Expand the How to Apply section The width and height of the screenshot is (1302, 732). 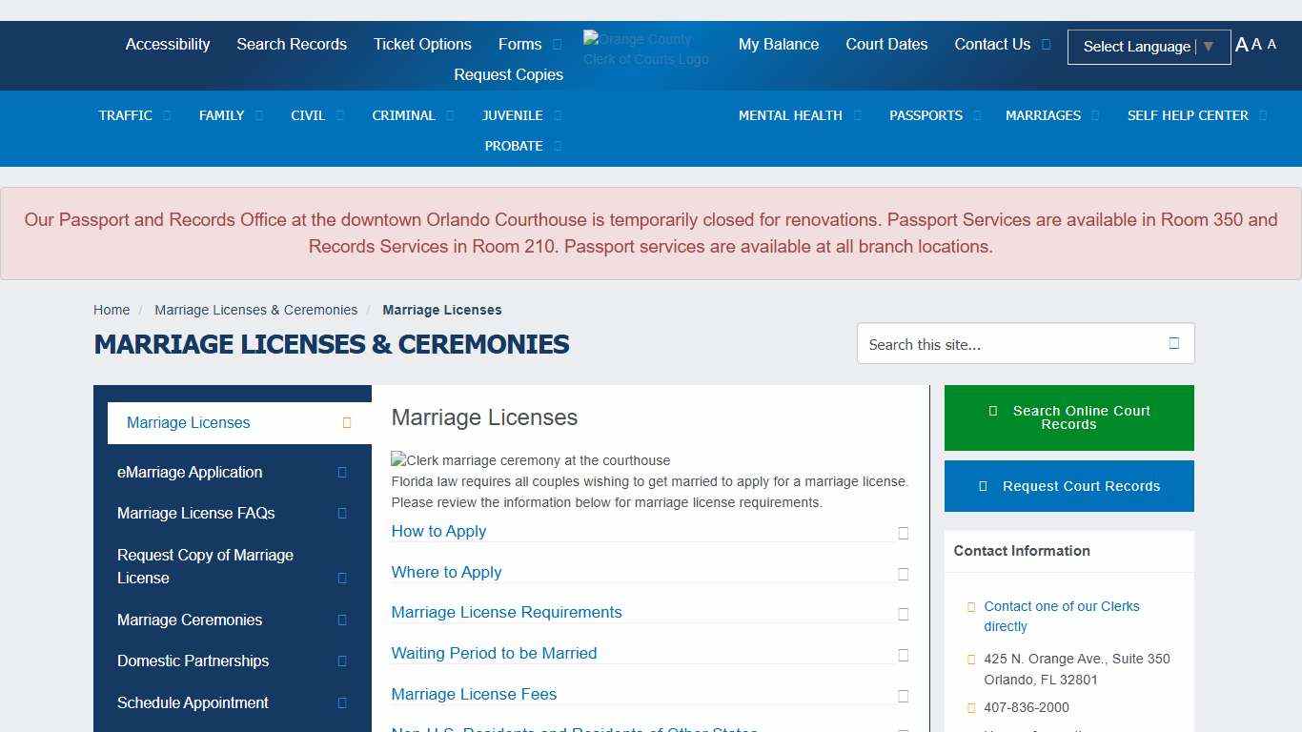pos(438,532)
